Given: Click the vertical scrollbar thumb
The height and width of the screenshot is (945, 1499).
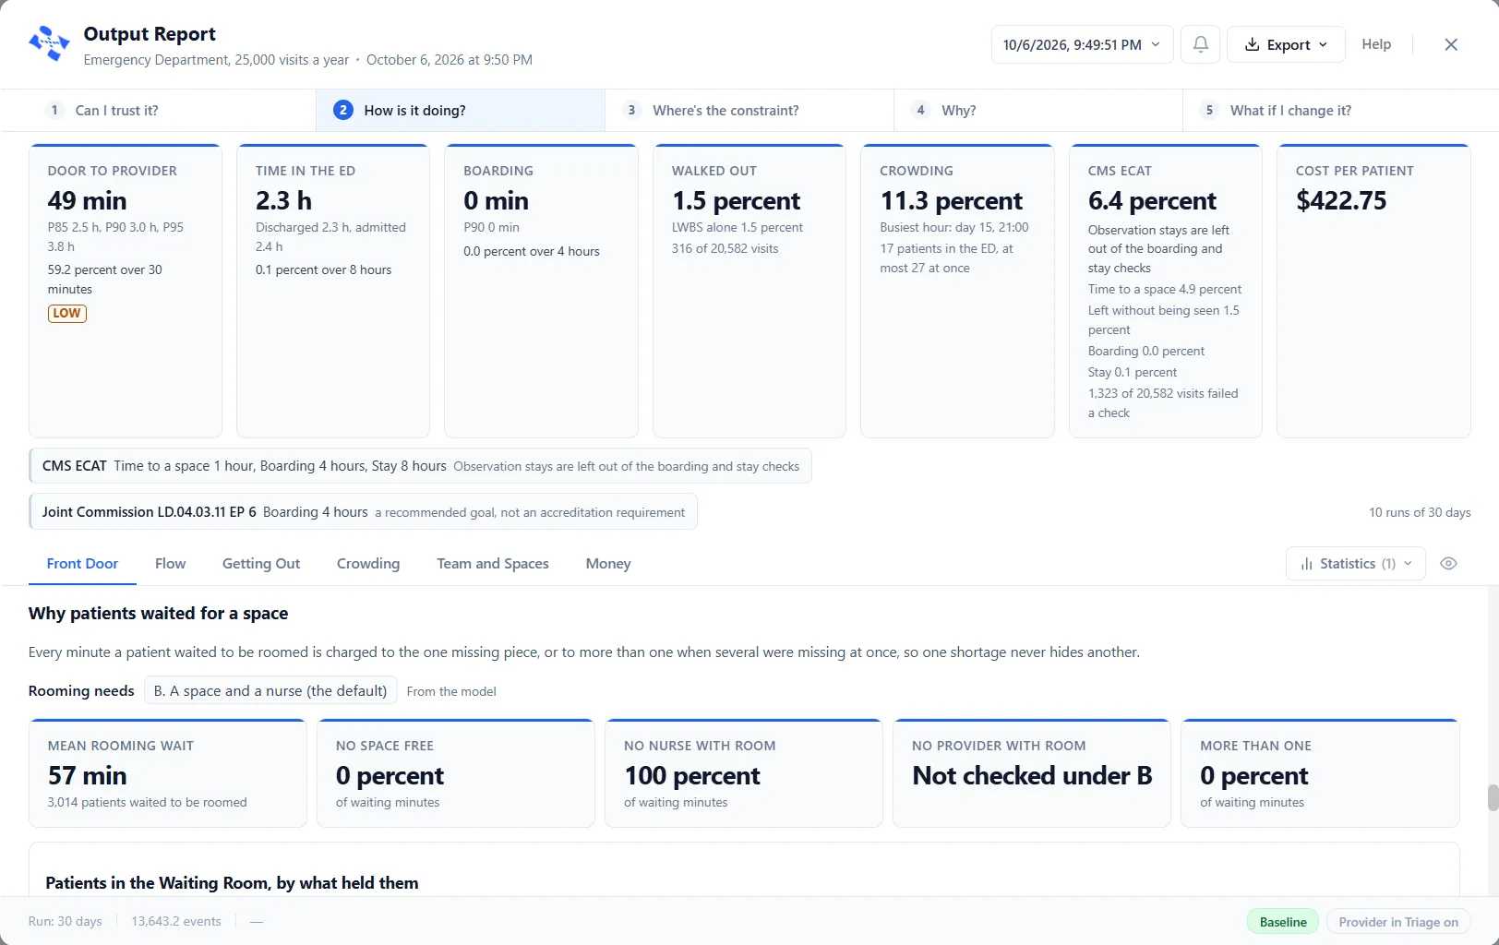Looking at the screenshot, I should pyautogui.click(x=1493, y=797).
